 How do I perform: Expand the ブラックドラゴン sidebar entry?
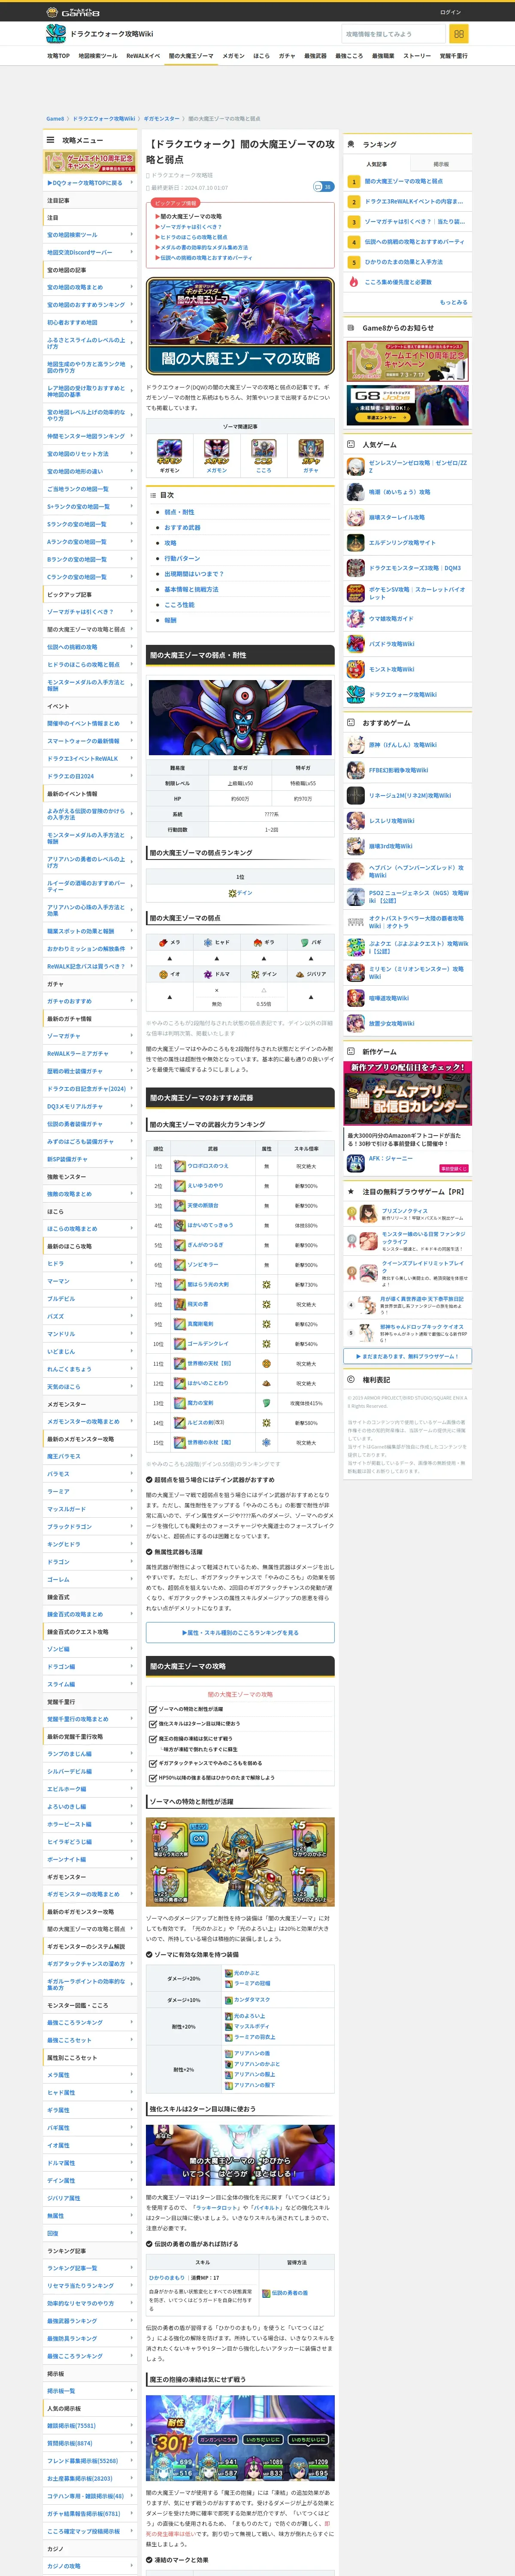[90, 1527]
